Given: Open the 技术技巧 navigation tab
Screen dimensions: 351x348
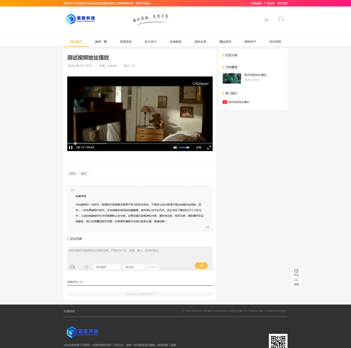Looking at the screenshot, I should point(150,42).
